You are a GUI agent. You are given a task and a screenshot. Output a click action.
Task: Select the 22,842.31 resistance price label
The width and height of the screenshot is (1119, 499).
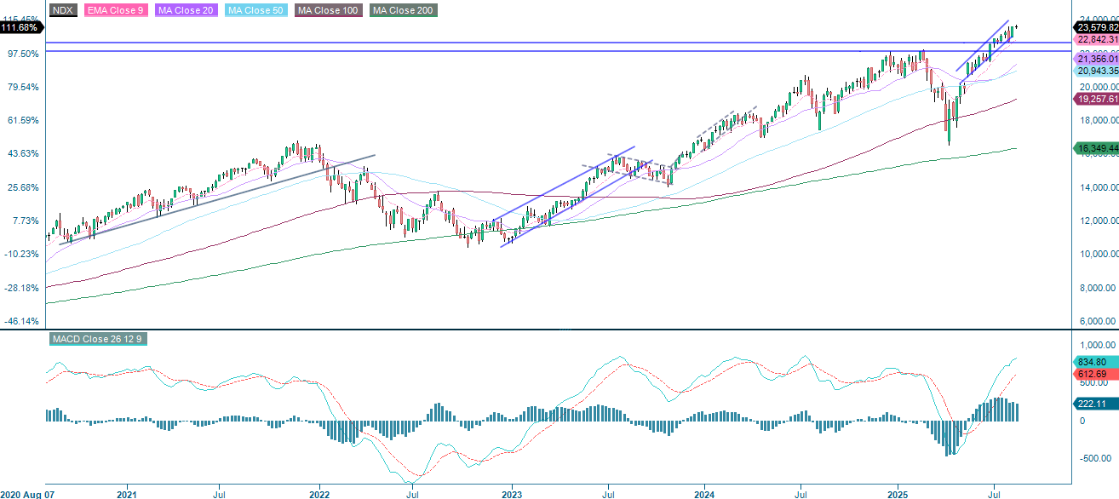(1093, 39)
